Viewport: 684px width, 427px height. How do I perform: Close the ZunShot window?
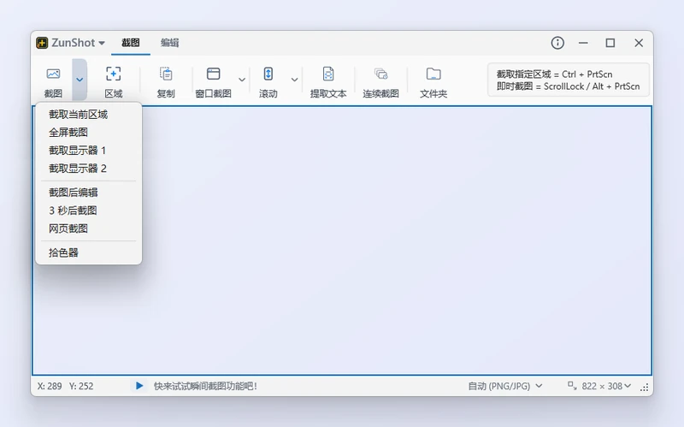tap(639, 43)
